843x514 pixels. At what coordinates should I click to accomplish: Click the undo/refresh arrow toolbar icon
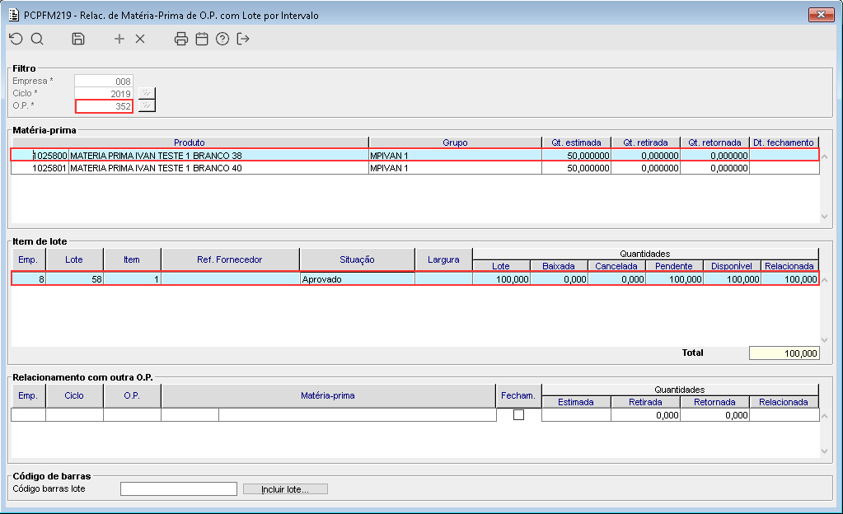point(16,39)
